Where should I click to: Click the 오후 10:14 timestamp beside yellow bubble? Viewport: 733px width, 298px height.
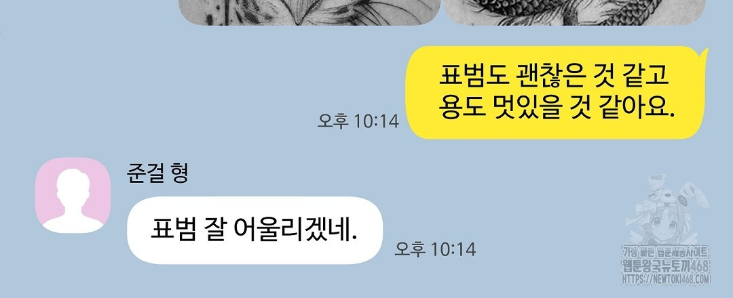358,121
